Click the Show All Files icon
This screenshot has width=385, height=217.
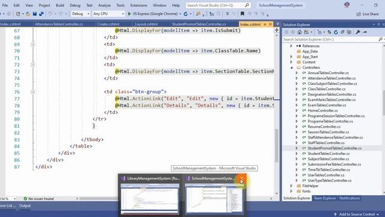tap(349, 32)
